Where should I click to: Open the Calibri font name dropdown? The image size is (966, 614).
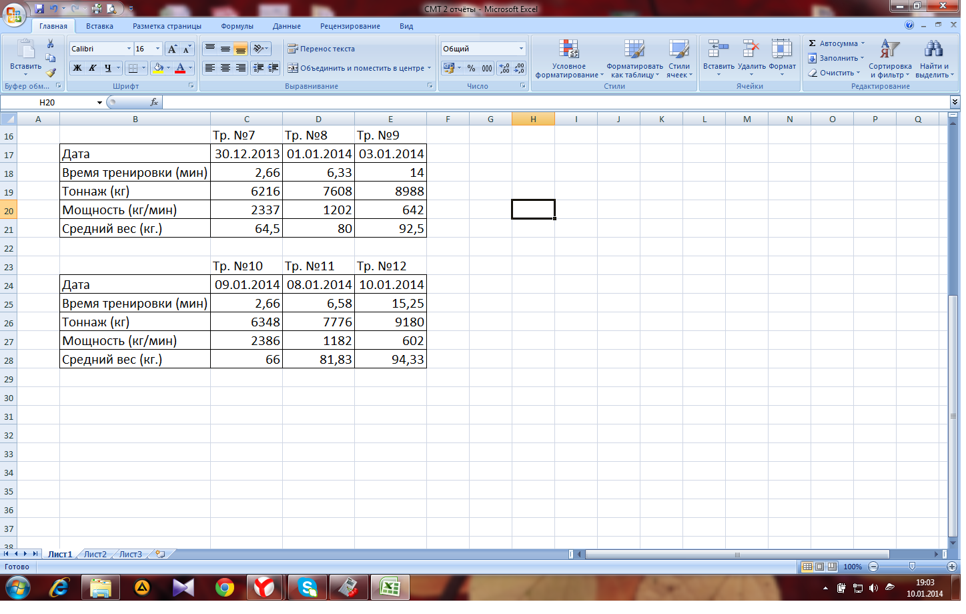(129, 49)
